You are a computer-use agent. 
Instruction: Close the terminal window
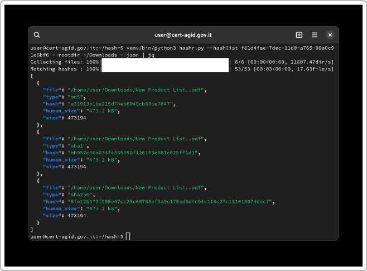tap(330, 35)
